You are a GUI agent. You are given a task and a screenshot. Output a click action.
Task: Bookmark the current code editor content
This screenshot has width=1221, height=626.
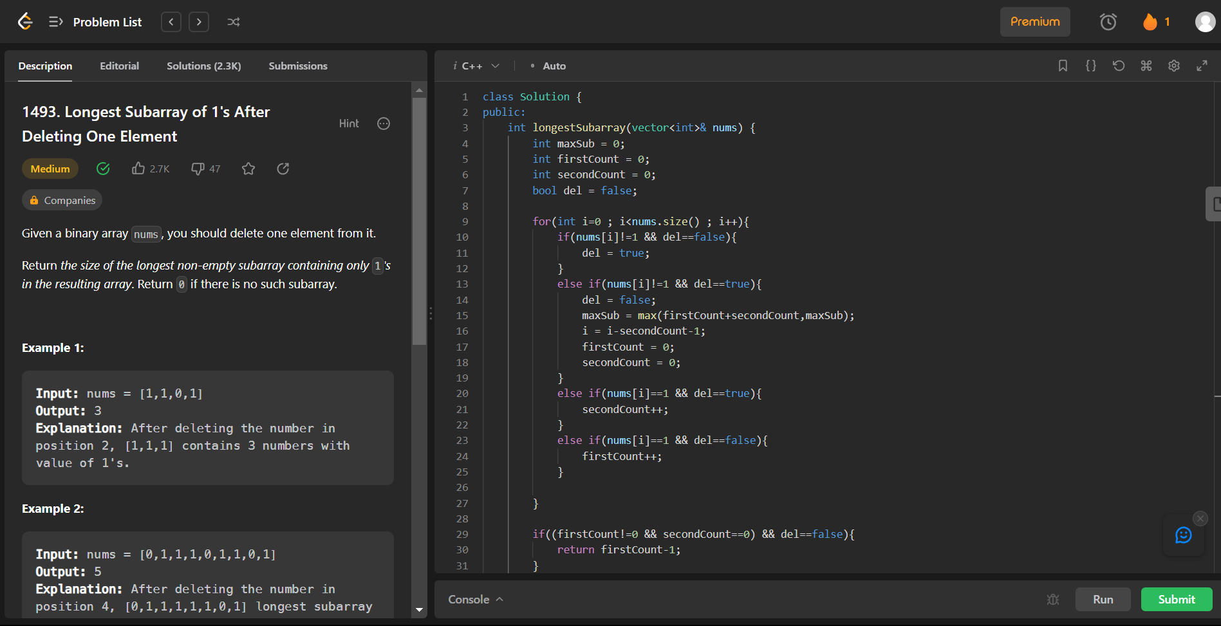[1062, 65]
